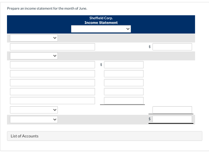
Task: Open the dropdown beside the underlined total field
Action: coord(34,110)
